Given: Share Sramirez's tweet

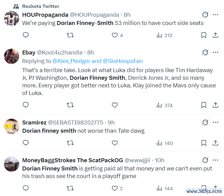Looking at the screenshot, I should [215, 143].
